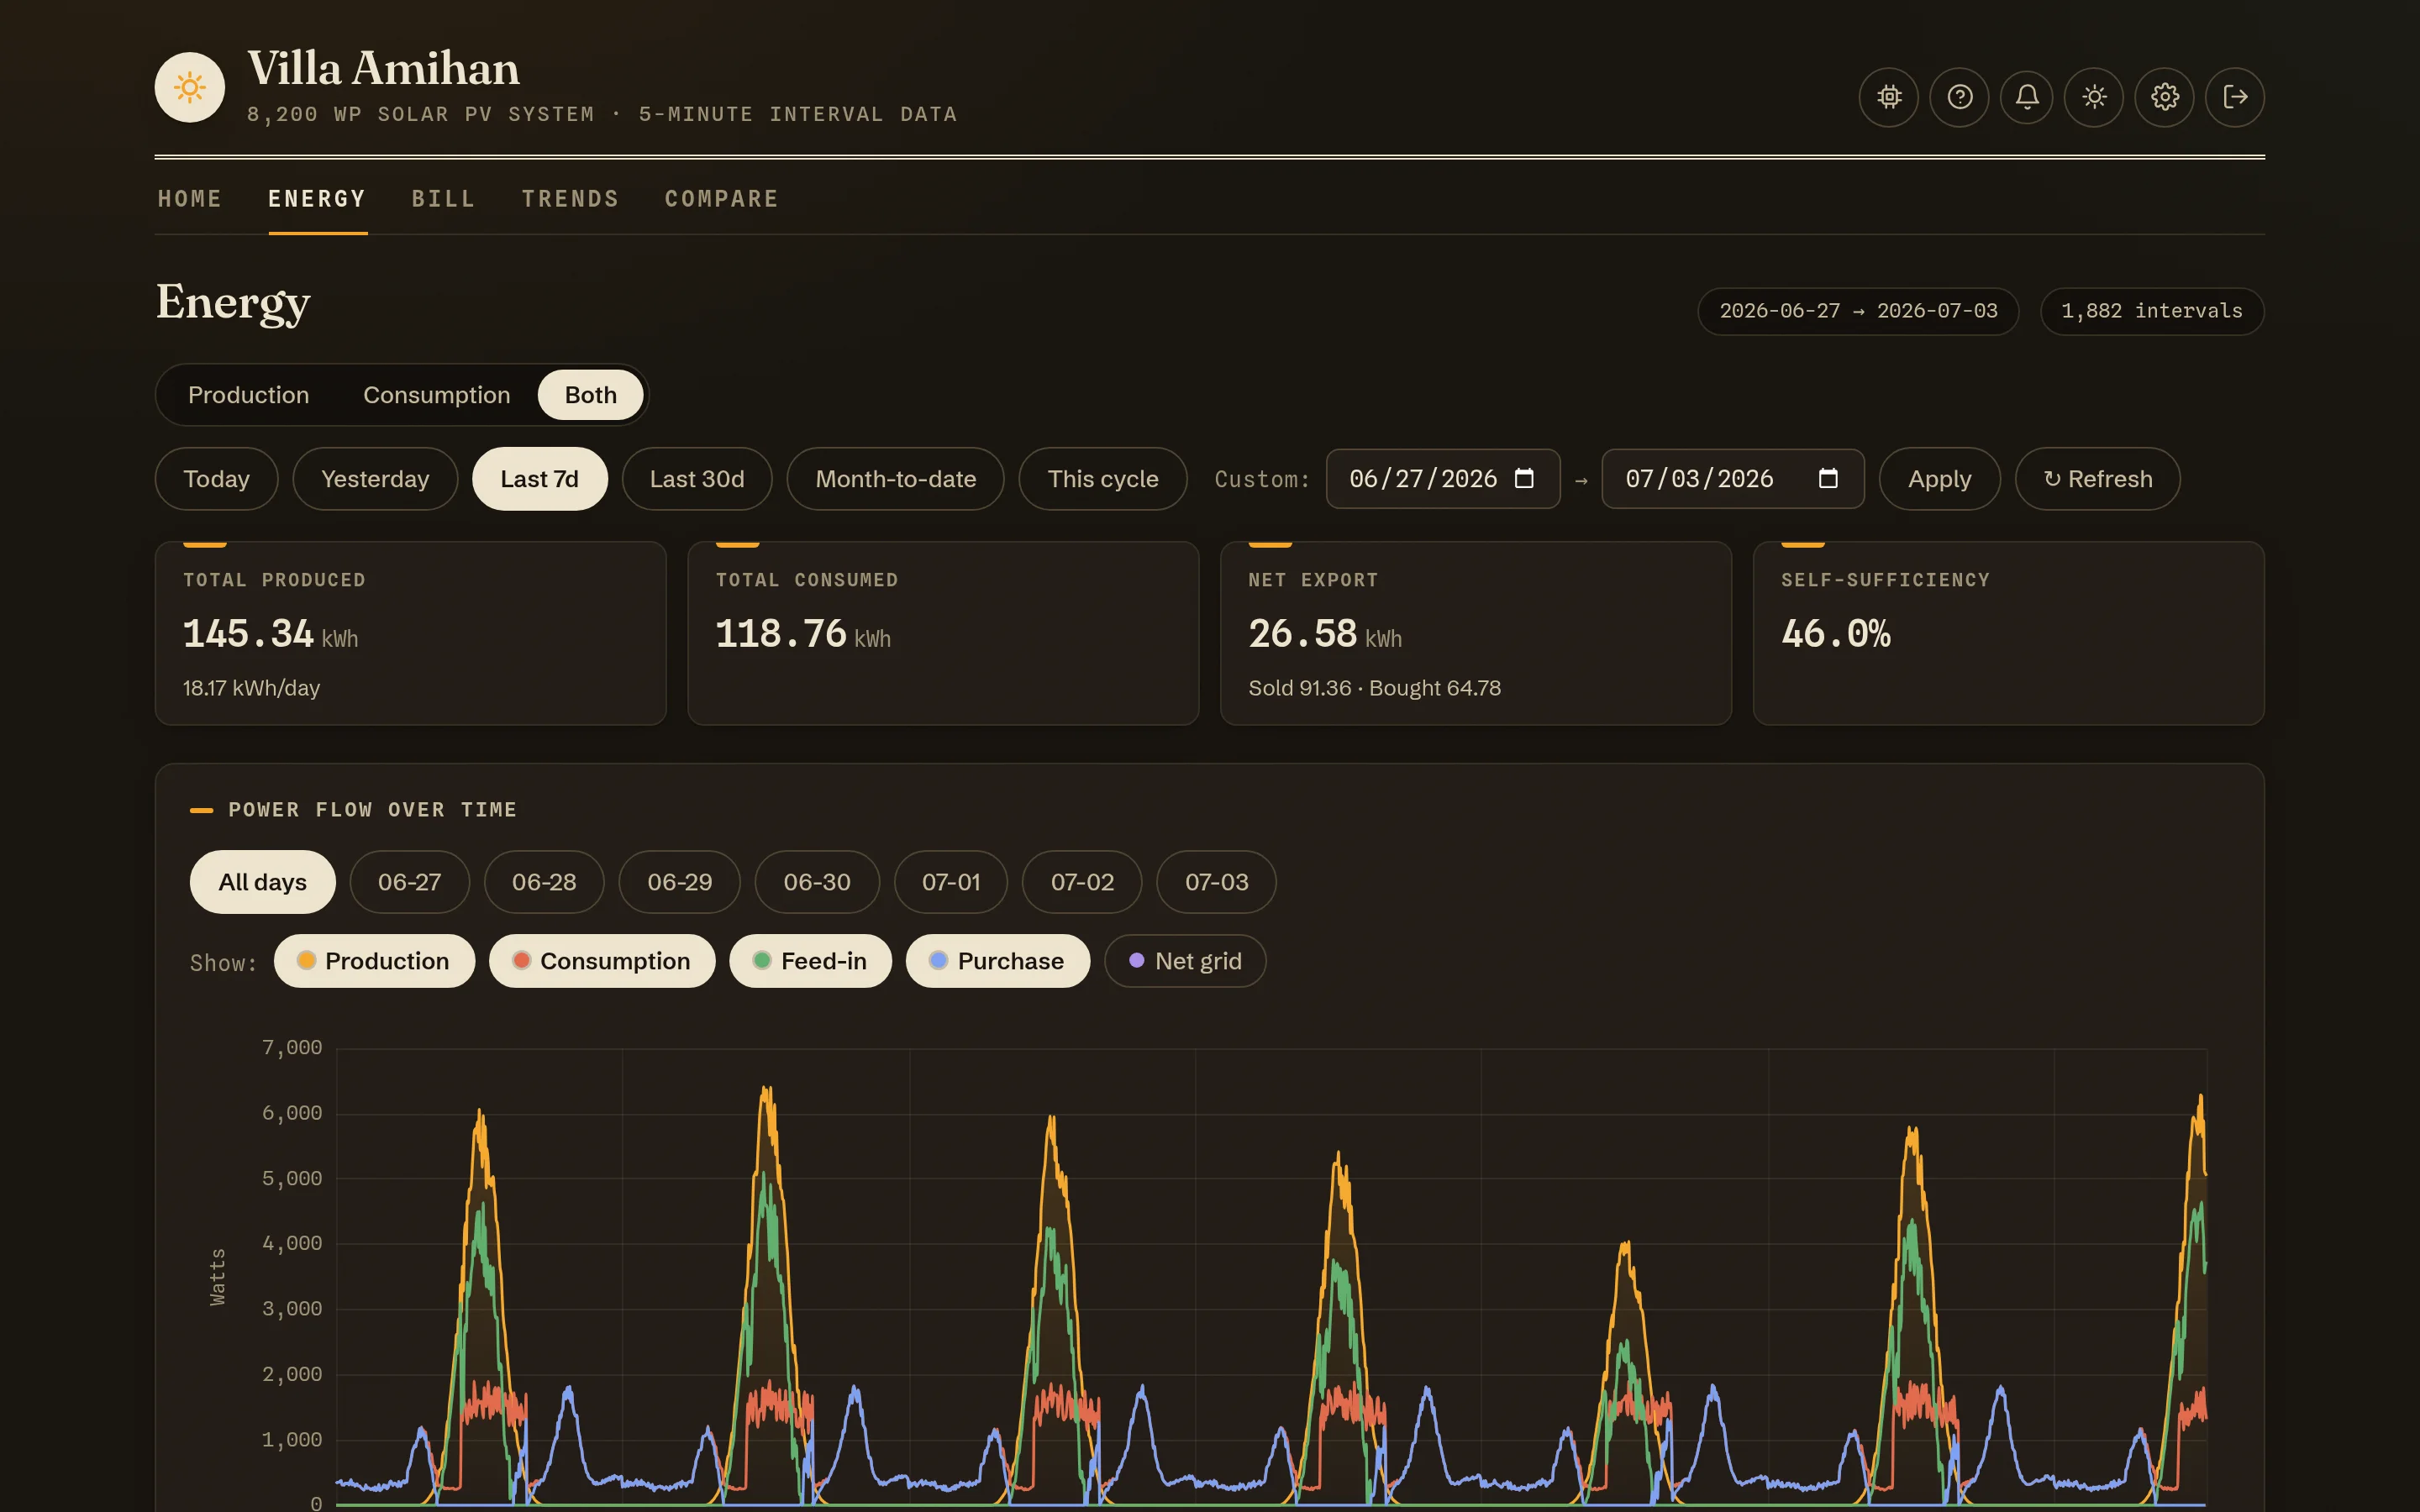Viewport: 2420px width, 1512px height.
Task: Choose the Today range
Action: 216,479
